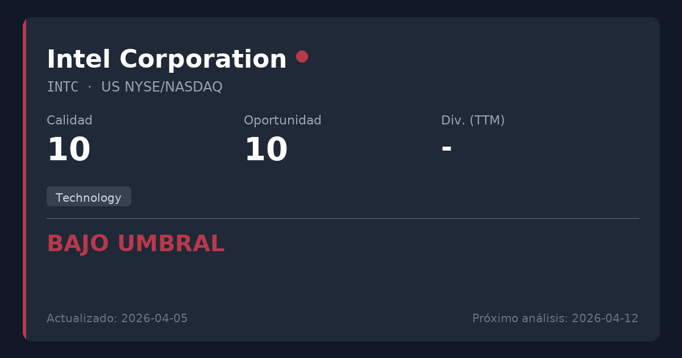Click the Oportunidad label
682x358 pixels.
coord(282,120)
